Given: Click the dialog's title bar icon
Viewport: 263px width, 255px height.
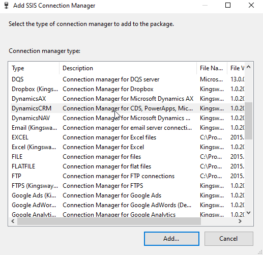Looking at the screenshot, I should pos(6,5).
